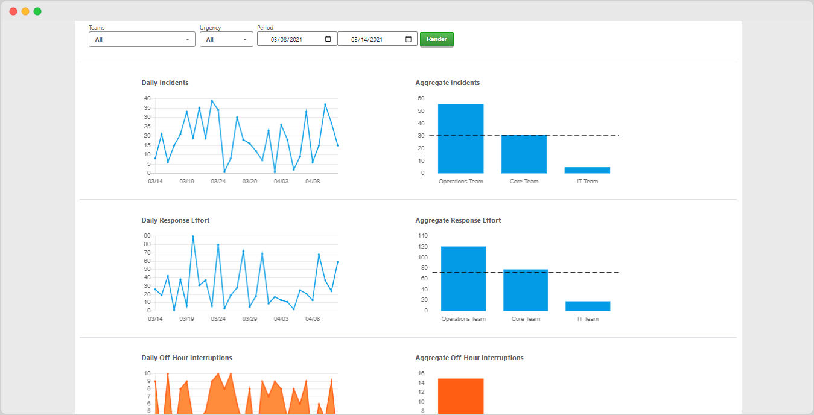Click the 04/08 axis label on Daily Incidents
The image size is (814, 415).
click(x=313, y=181)
